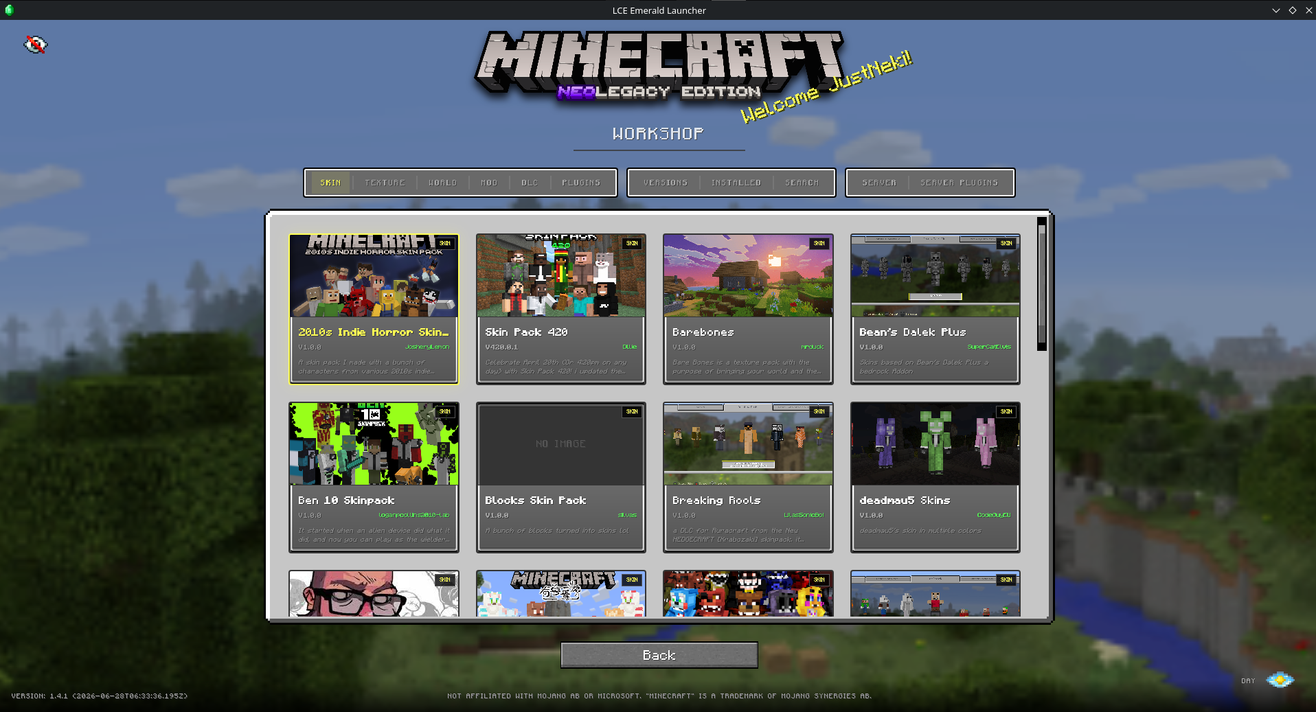Click the "Breaking Rools" title

(716, 501)
